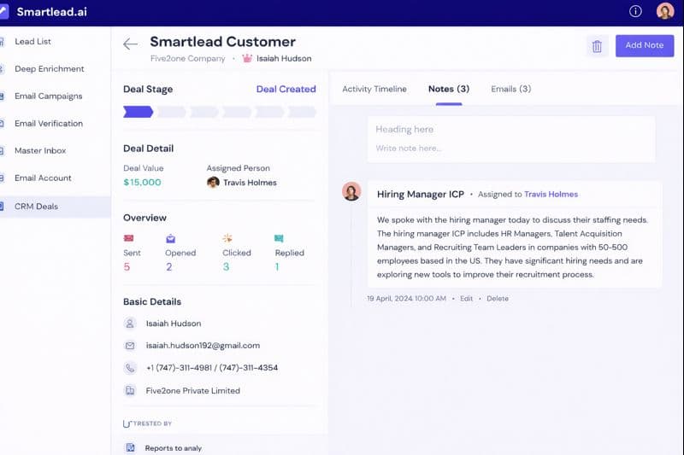Switch to Activity Timeline tab

(374, 89)
